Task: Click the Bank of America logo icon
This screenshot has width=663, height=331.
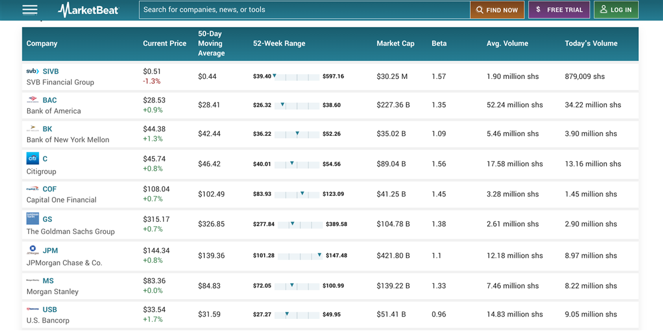Action: (33, 100)
